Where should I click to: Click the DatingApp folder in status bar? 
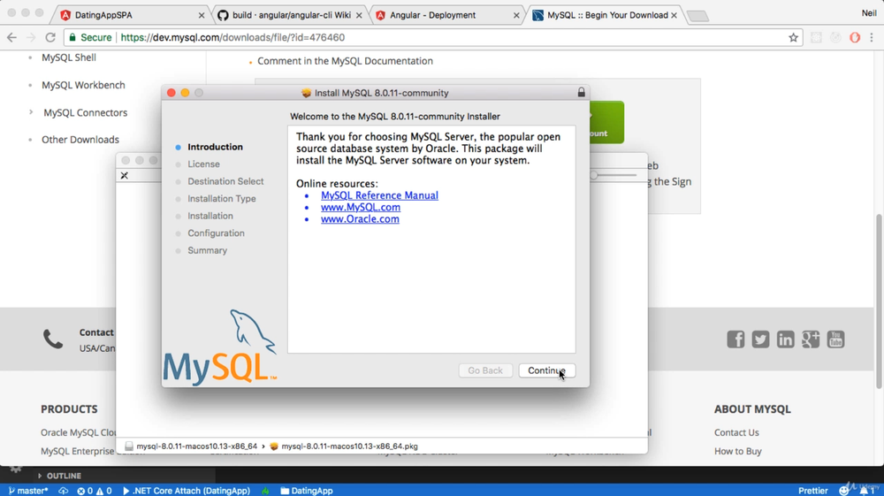[307, 491]
